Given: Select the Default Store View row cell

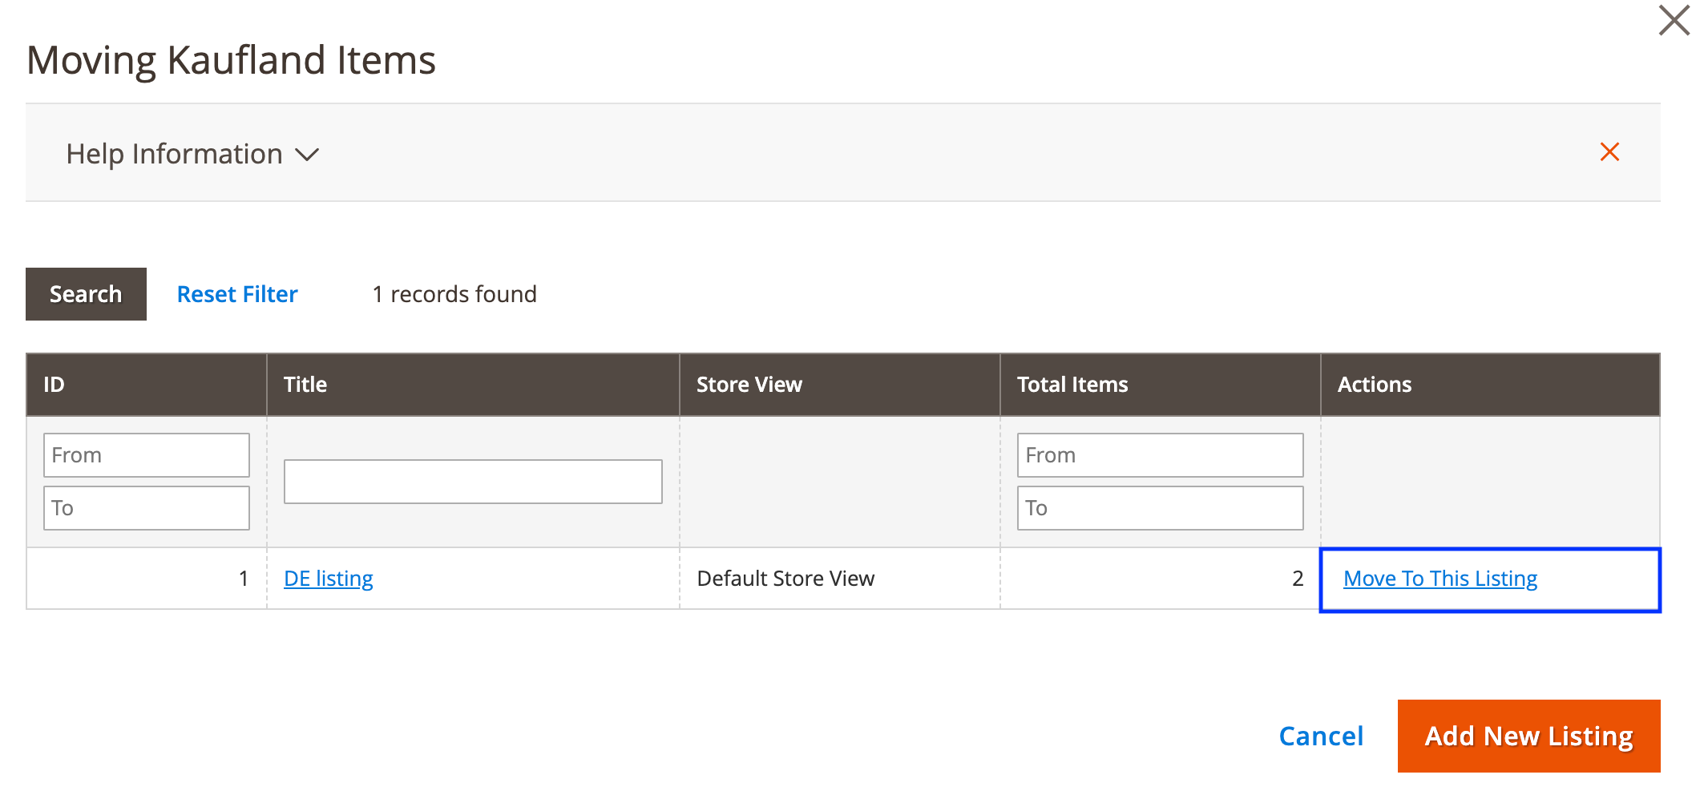Looking at the screenshot, I should [785, 579].
